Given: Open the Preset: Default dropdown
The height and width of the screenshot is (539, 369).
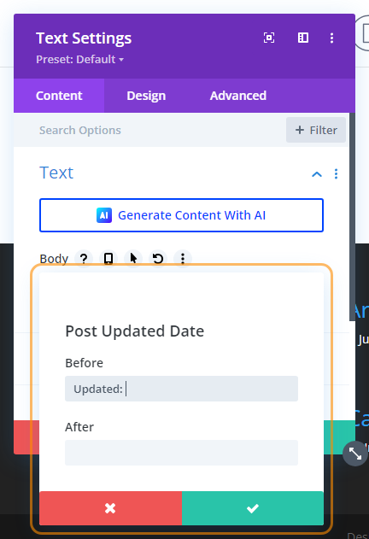Looking at the screenshot, I should 79,60.
